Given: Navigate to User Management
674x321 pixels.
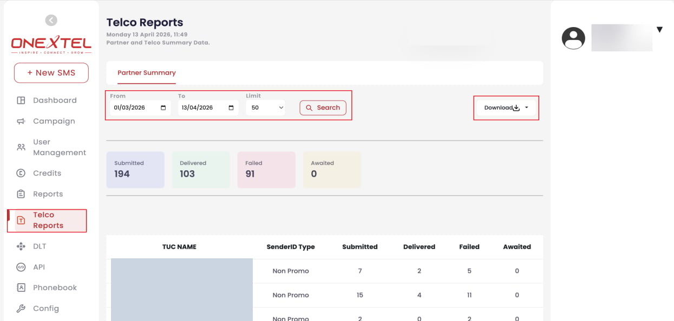Looking at the screenshot, I should coord(60,147).
